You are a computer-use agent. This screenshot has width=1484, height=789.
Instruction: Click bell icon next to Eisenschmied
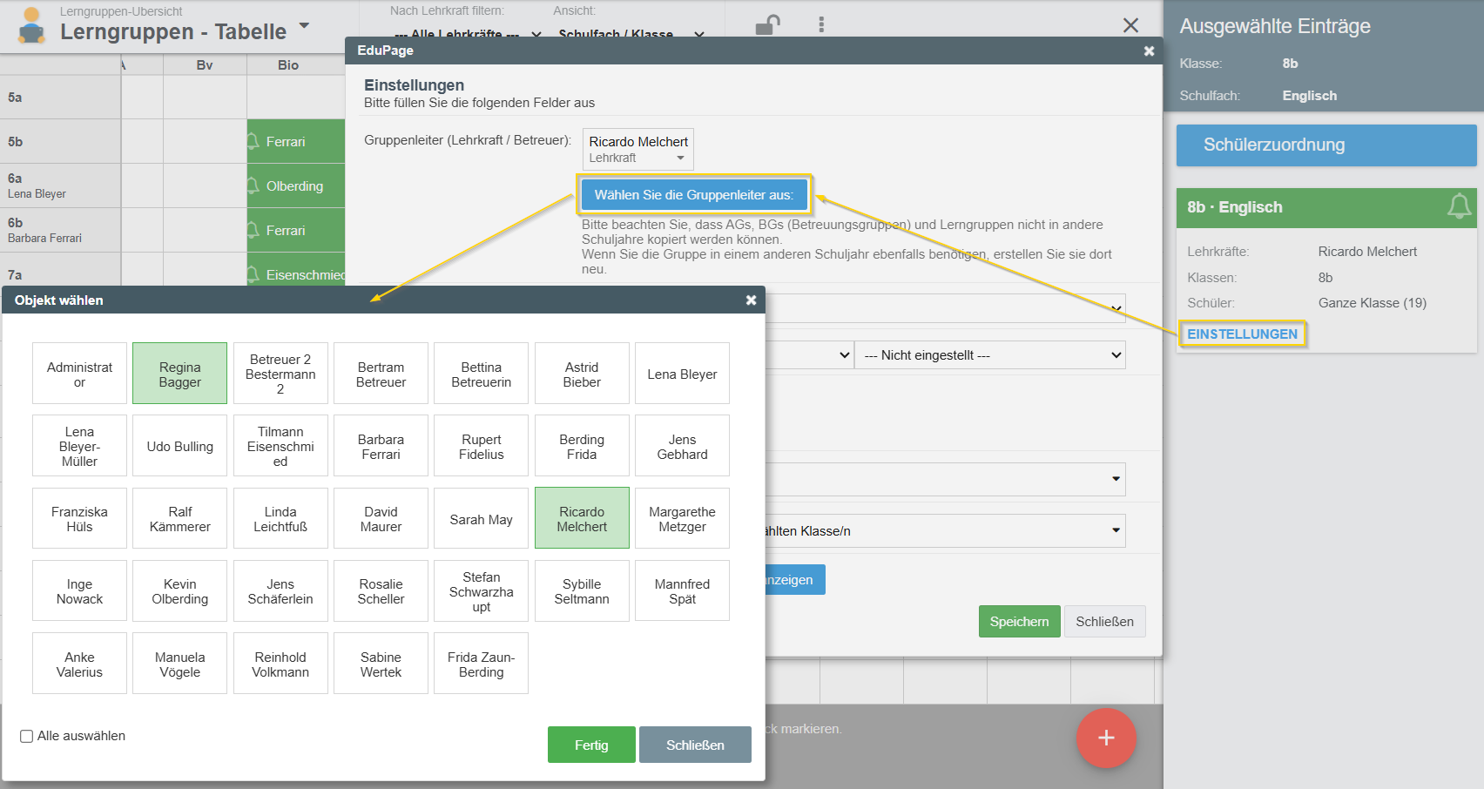pyautogui.click(x=253, y=274)
